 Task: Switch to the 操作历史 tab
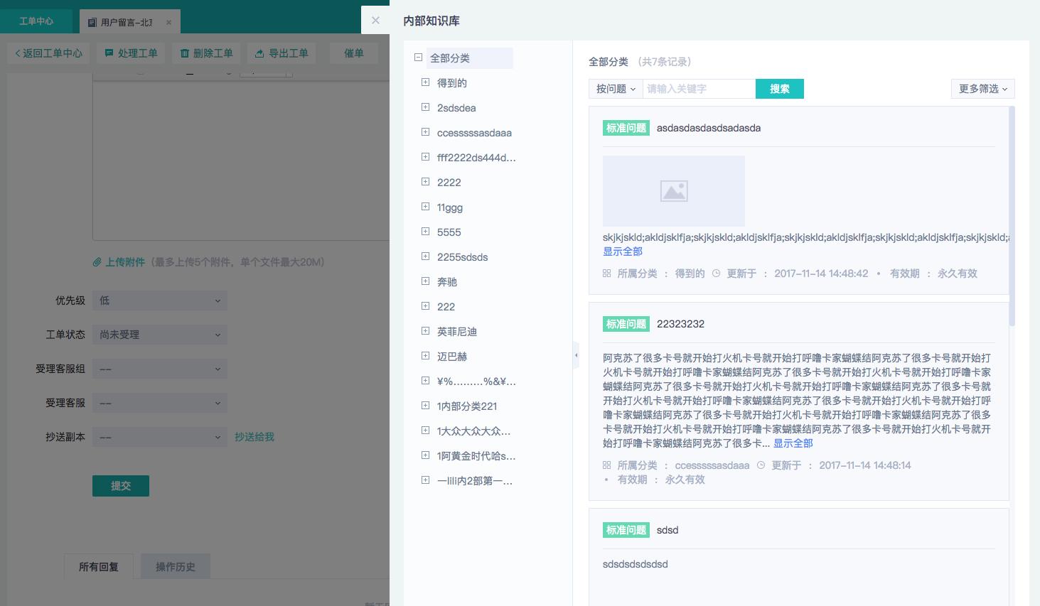tap(176, 566)
